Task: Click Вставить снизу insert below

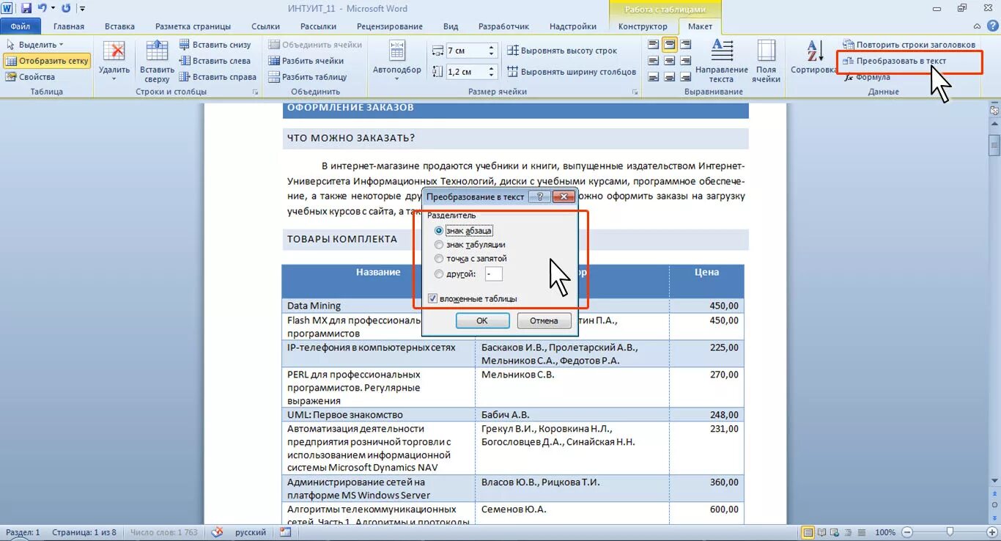Action: pyautogui.click(x=215, y=45)
